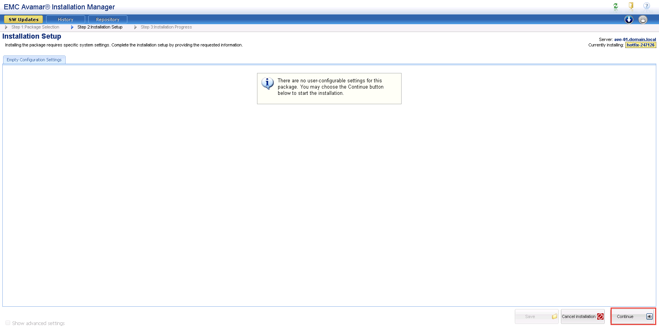
Task: Click the Step 2 Installation Setup arrow
Action: click(72, 27)
